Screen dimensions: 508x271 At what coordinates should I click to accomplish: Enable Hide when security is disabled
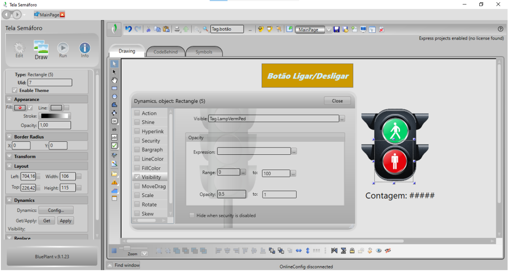coord(192,215)
